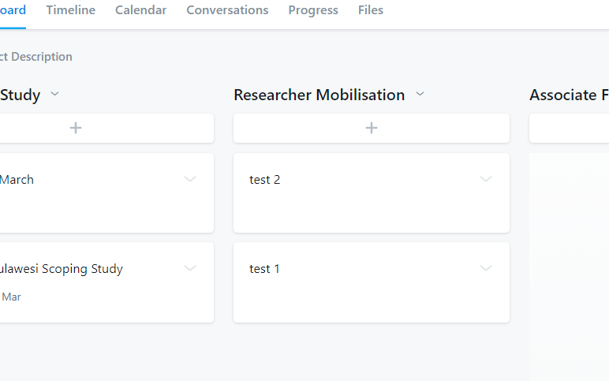Expand the test 1 card chevron

point(486,268)
